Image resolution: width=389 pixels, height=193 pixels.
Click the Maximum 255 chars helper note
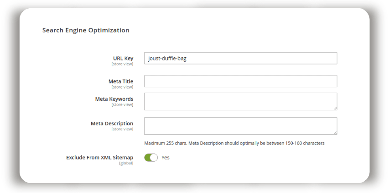tap(234, 143)
